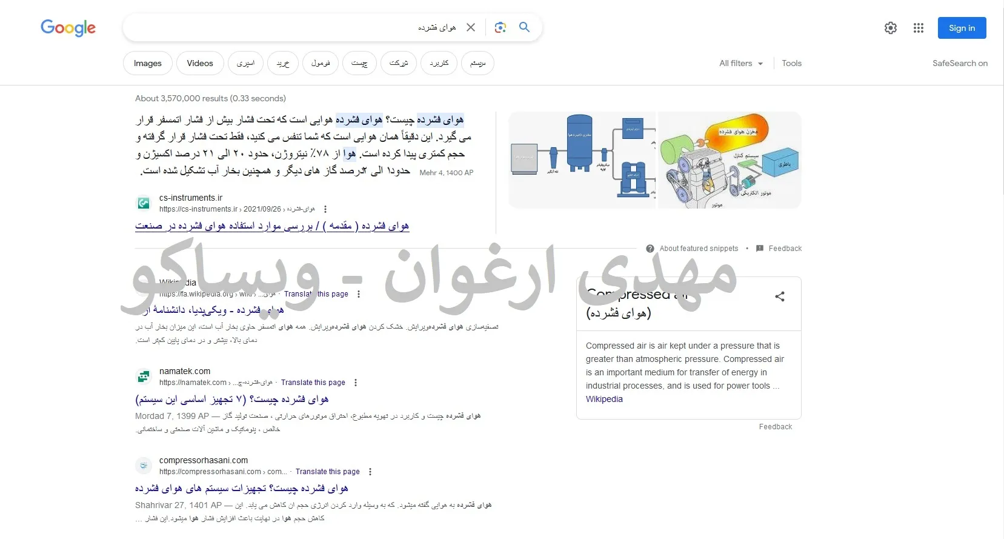Open the SafeSearch on setting
The height and width of the screenshot is (539, 1004).
(x=960, y=63)
